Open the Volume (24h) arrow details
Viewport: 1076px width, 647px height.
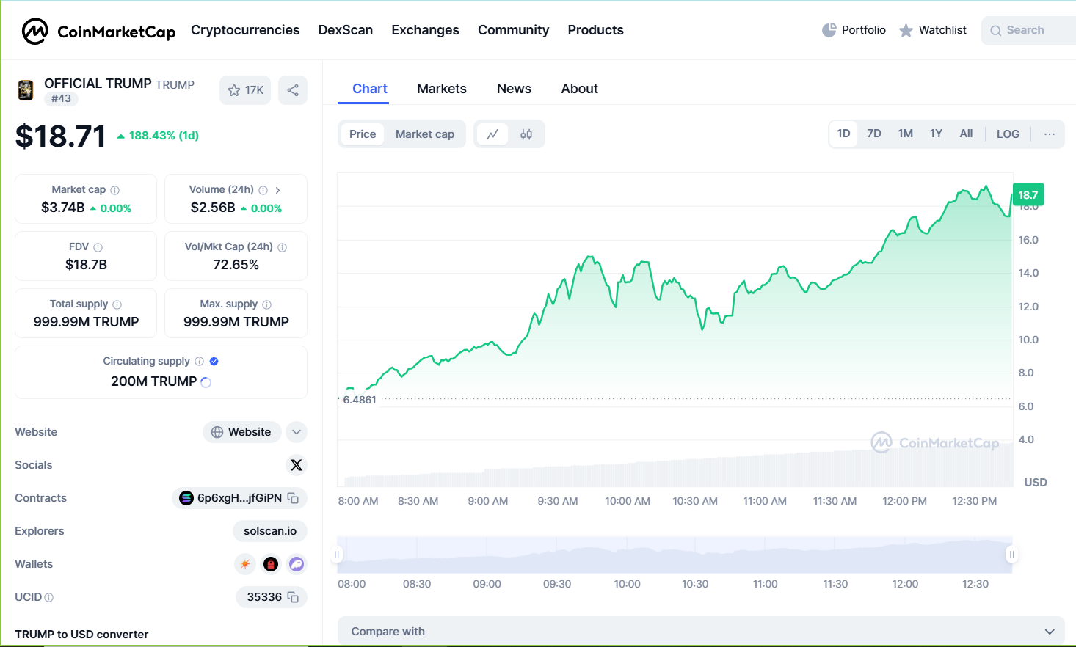[277, 190]
